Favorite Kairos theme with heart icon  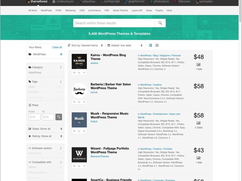point(74,73)
